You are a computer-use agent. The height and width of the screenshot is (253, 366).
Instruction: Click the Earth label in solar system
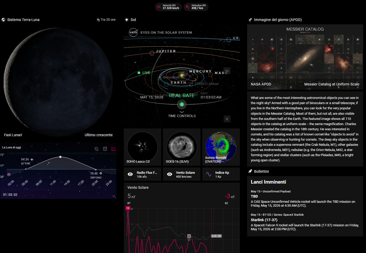[178, 83]
